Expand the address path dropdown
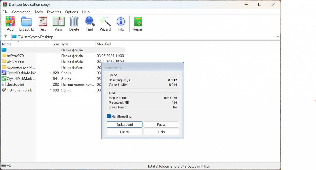 [x=278, y=37]
